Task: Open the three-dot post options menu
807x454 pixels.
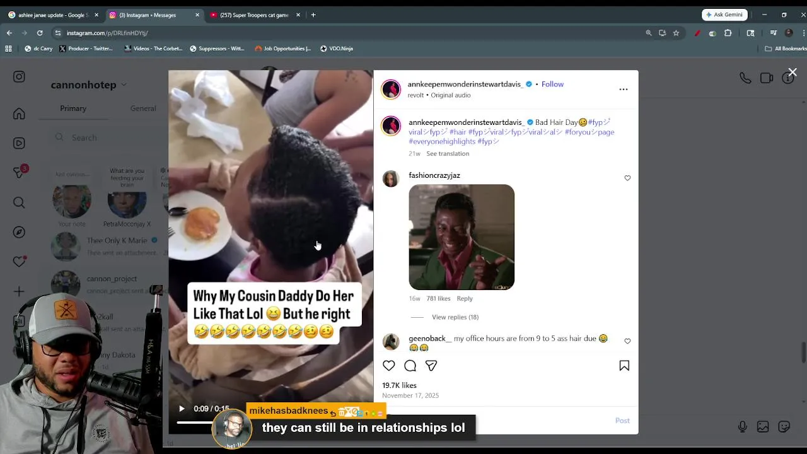Action: [624, 90]
